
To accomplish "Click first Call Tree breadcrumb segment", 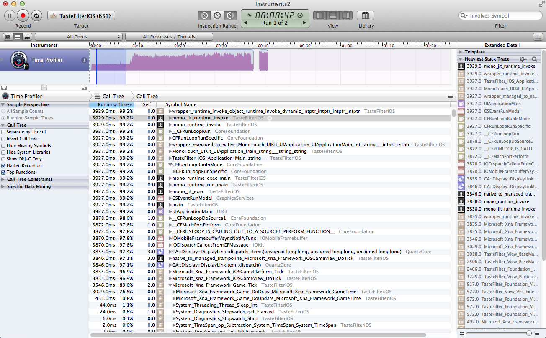I will click(110, 97).
